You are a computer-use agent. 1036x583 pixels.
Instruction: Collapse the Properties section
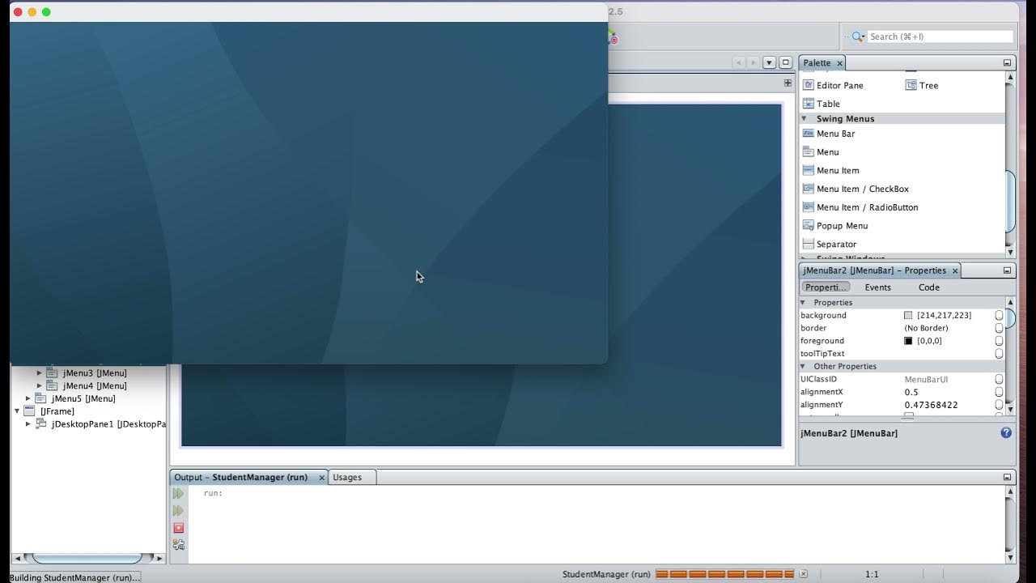[x=804, y=303]
